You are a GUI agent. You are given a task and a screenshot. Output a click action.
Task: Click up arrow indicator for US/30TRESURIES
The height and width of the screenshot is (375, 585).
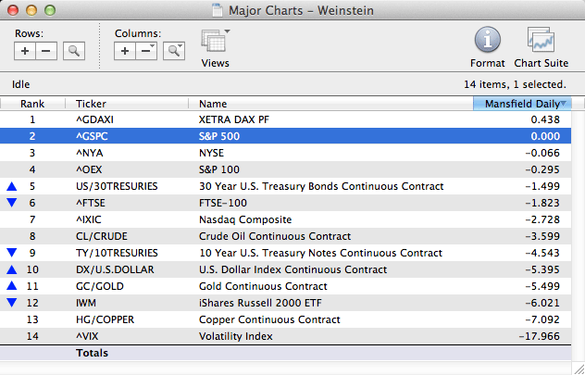(11, 186)
